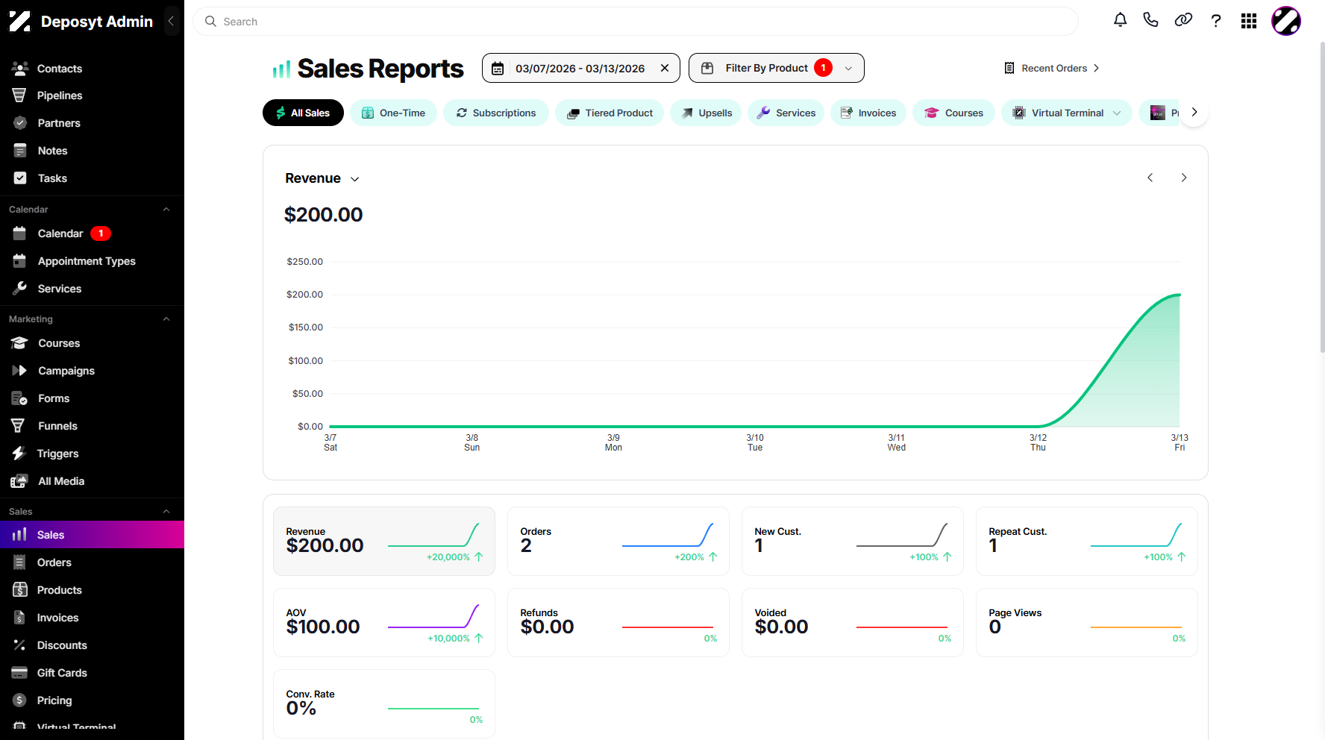Select the All Sales tab
The width and height of the screenshot is (1325, 740).
[303, 113]
